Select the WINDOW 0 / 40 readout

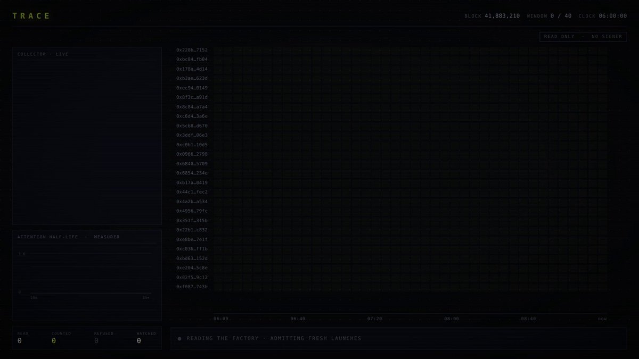click(x=549, y=16)
